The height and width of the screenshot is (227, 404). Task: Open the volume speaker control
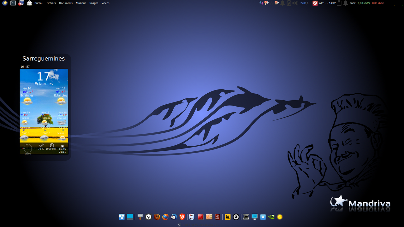tap(295, 3)
